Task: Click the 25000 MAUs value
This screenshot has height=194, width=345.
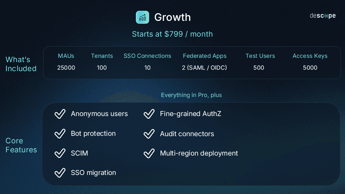Action: [66, 68]
